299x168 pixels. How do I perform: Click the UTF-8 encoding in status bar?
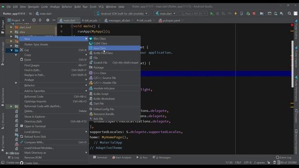[x=248, y=162]
